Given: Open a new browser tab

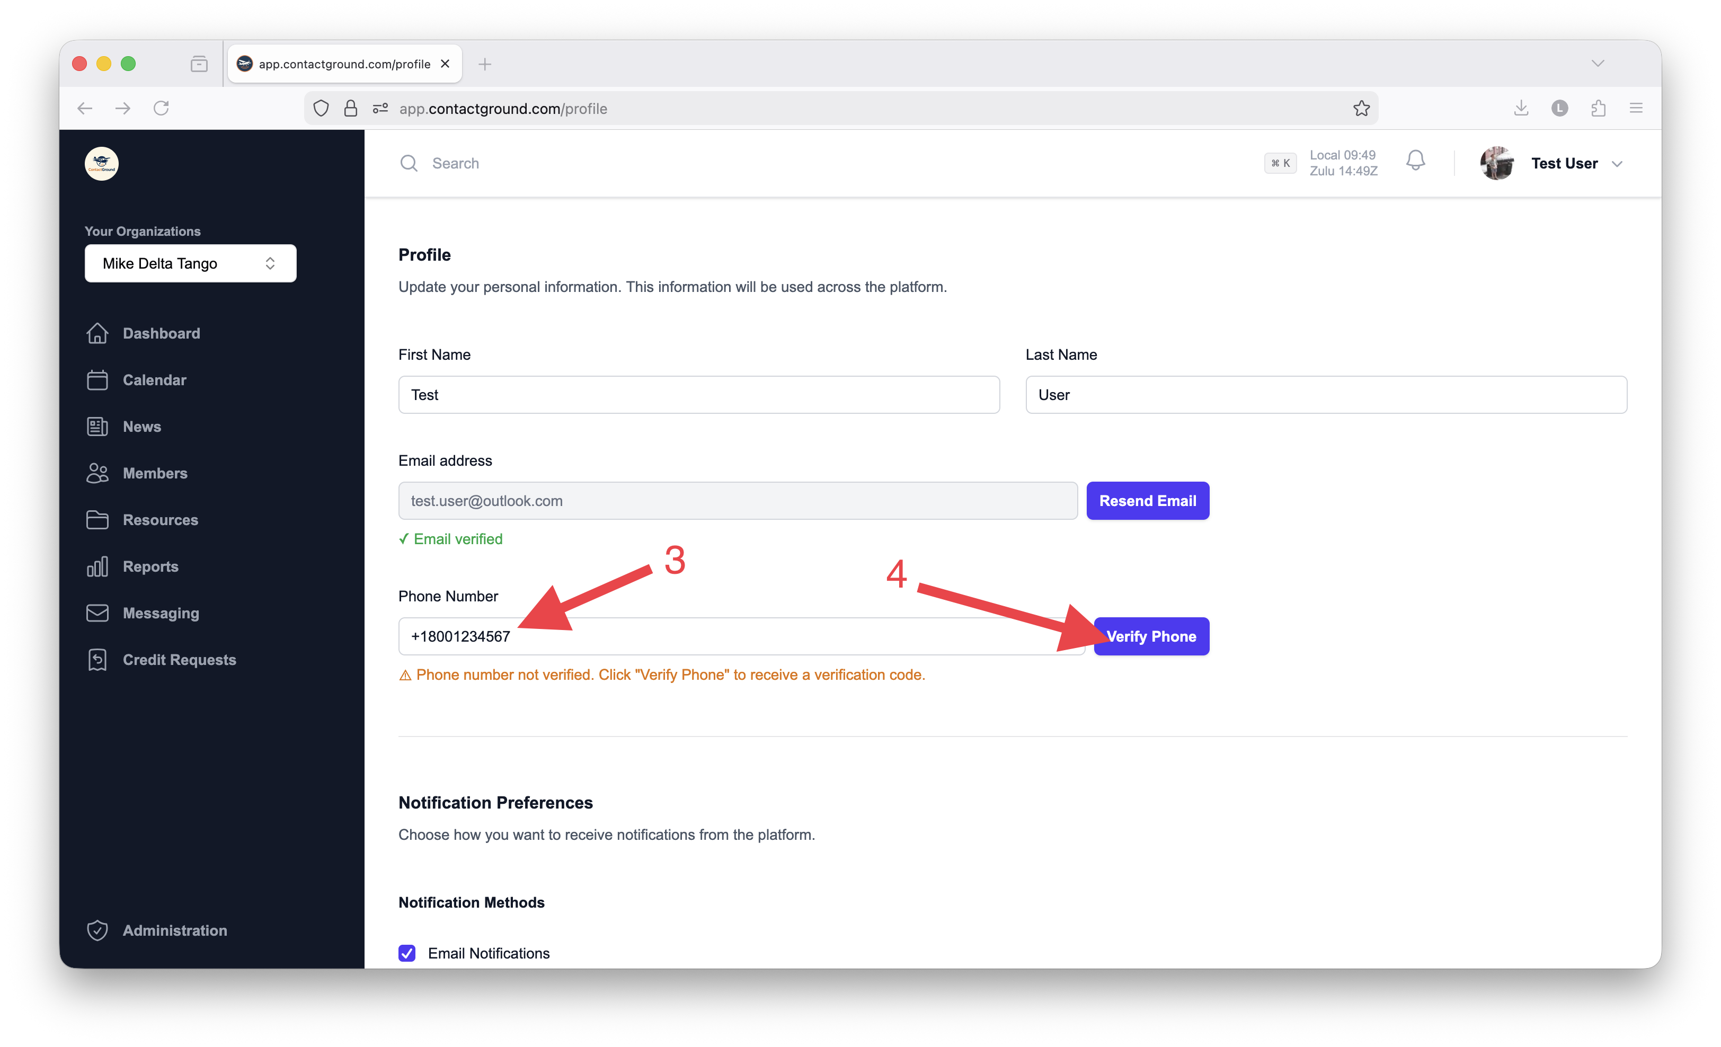Looking at the screenshot, I should (485, 64).
